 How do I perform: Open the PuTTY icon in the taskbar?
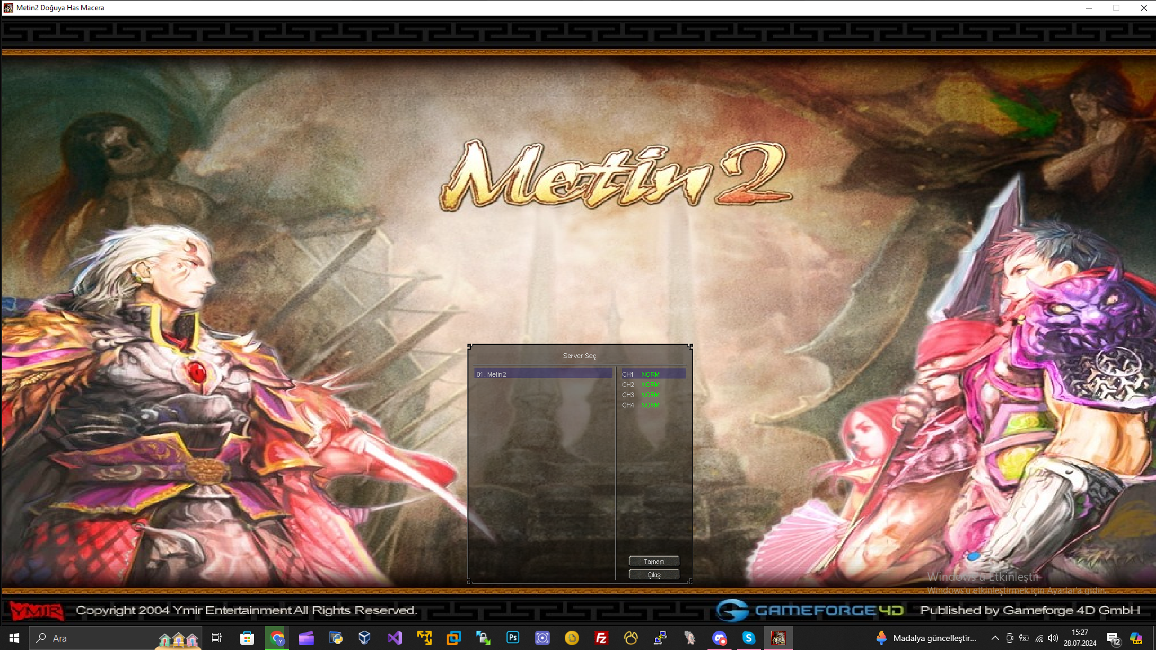(660, 638)
